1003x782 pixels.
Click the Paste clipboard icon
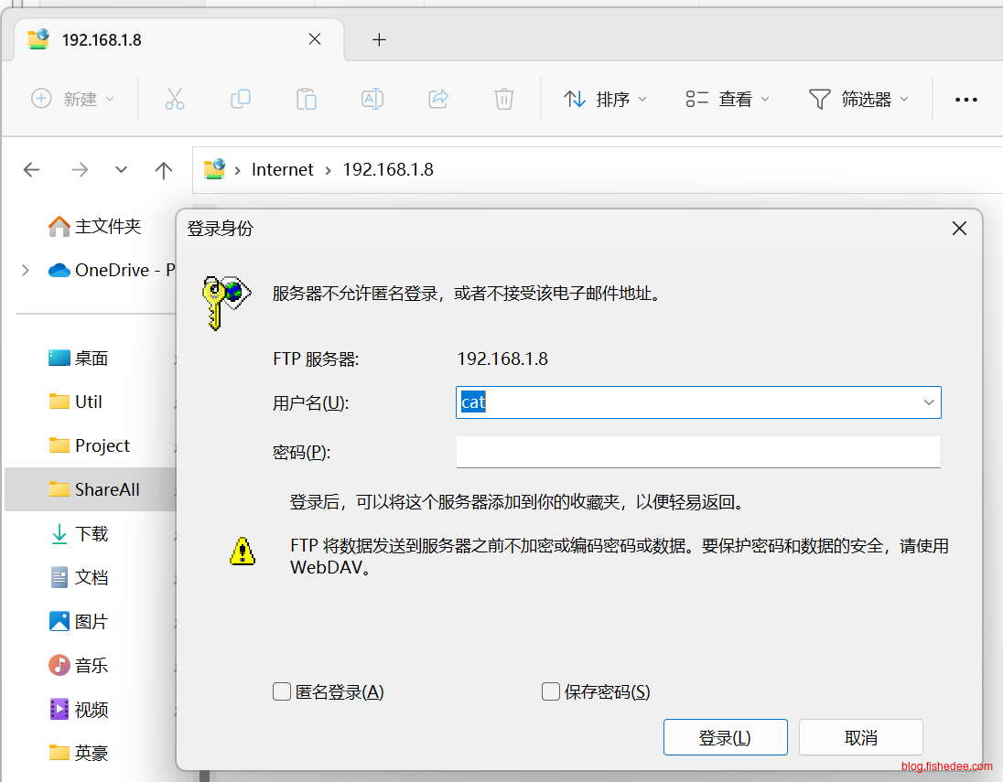(x=307, y=99)
